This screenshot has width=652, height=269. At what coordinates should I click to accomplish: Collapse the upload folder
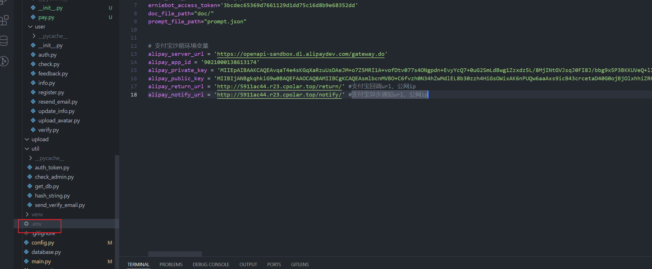27,139
